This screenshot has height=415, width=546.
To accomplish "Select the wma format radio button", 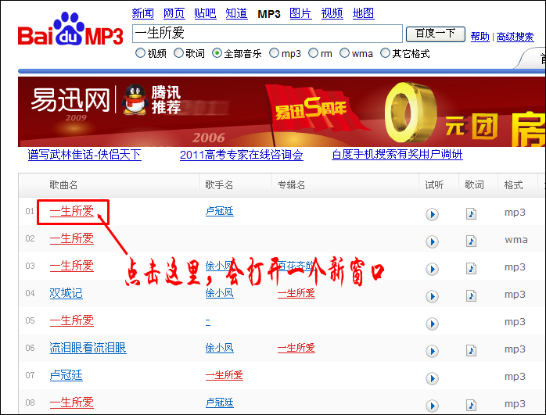I will (x=344, y=53).
